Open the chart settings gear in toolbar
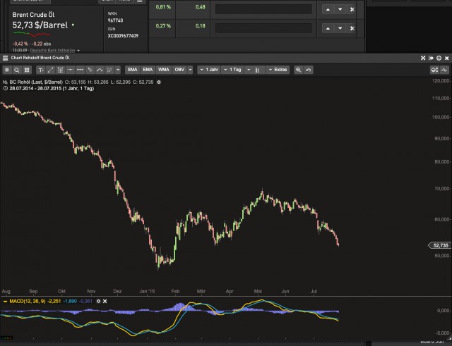 pyautogui.click(x=7, y=70)
